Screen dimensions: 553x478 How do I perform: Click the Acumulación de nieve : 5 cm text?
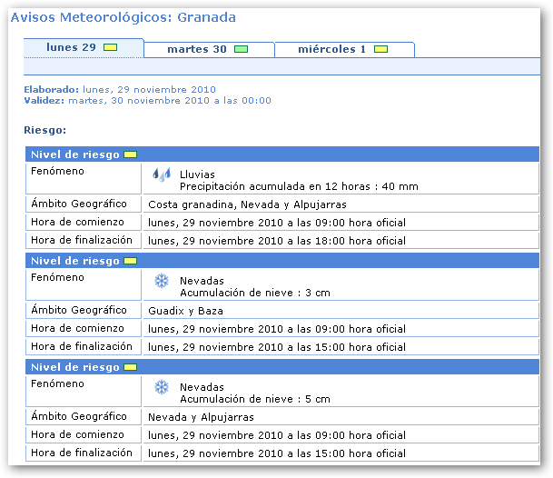(x=254, y=399)
